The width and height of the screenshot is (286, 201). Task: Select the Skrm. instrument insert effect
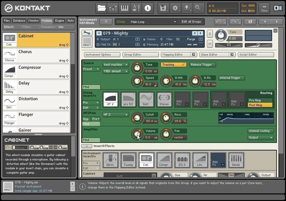(110, 160)
